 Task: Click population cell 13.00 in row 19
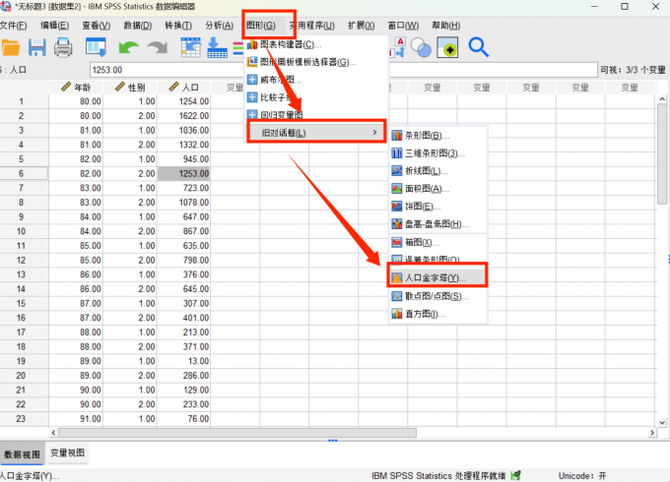pos(183,361)
